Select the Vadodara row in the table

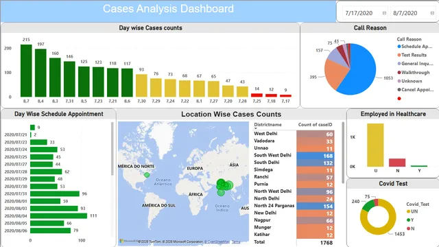(x=294, y=141)
